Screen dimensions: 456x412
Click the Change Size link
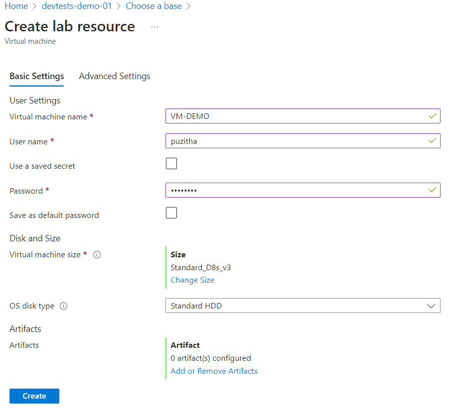pyautogui.click(x=192, y=280)
